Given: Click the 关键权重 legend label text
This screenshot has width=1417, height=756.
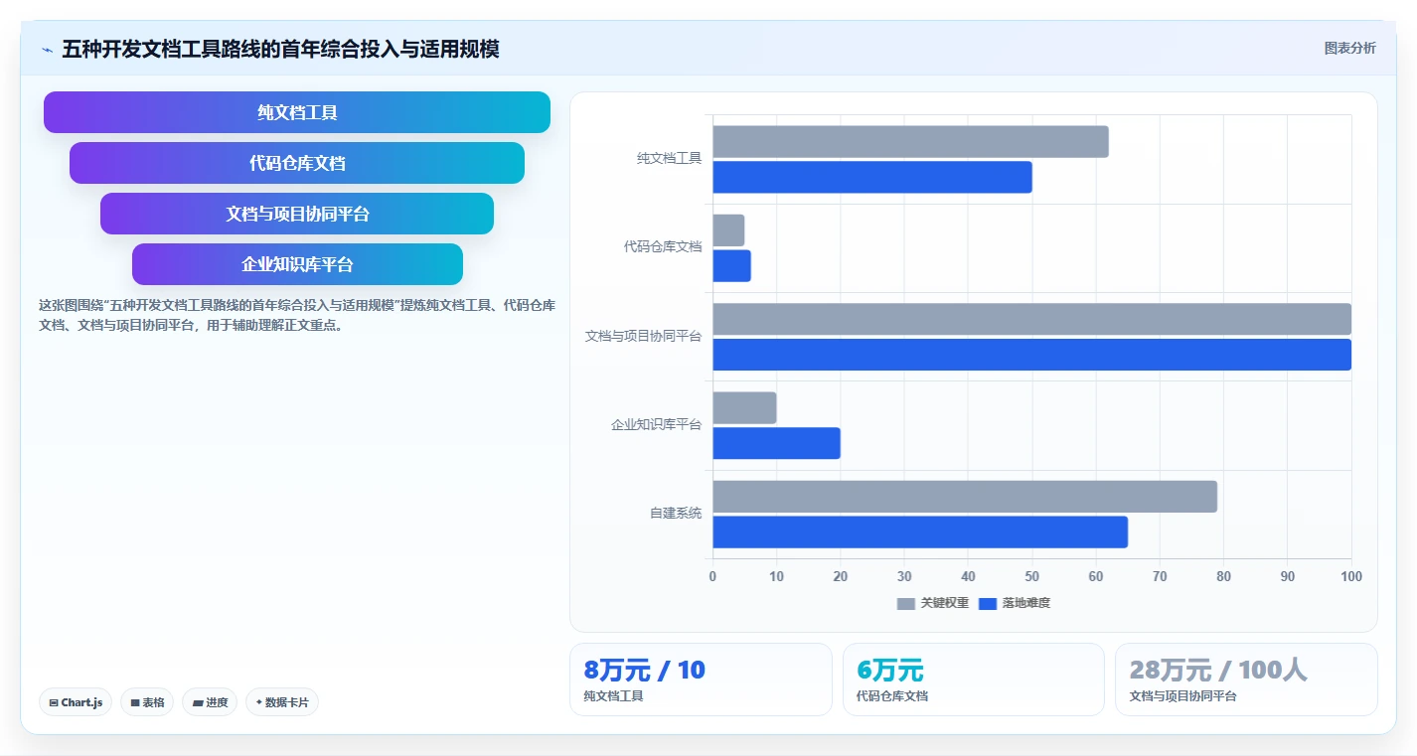Looking at the screenshot, I should 945,603.
